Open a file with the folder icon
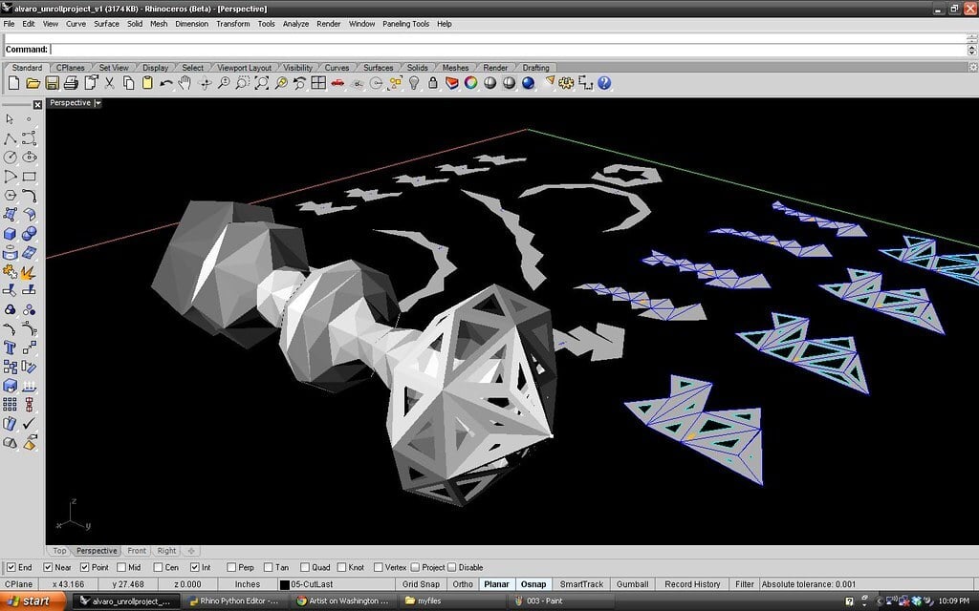Image resolution: width=979 pixels, height=611 pixels. 33,83
